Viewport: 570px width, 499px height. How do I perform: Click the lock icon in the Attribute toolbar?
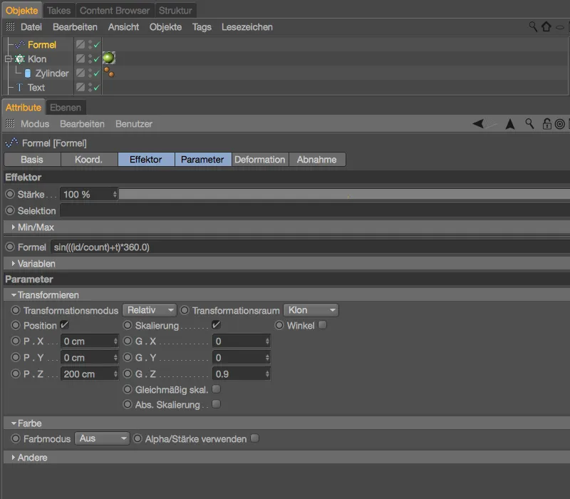pos(547,123)
